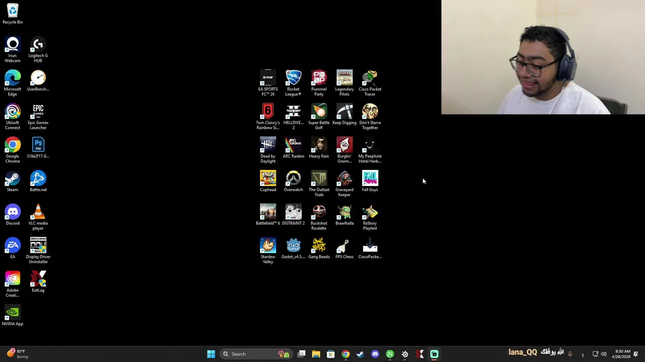Select the Heavy Rain desktop icon

click(318, 148)
